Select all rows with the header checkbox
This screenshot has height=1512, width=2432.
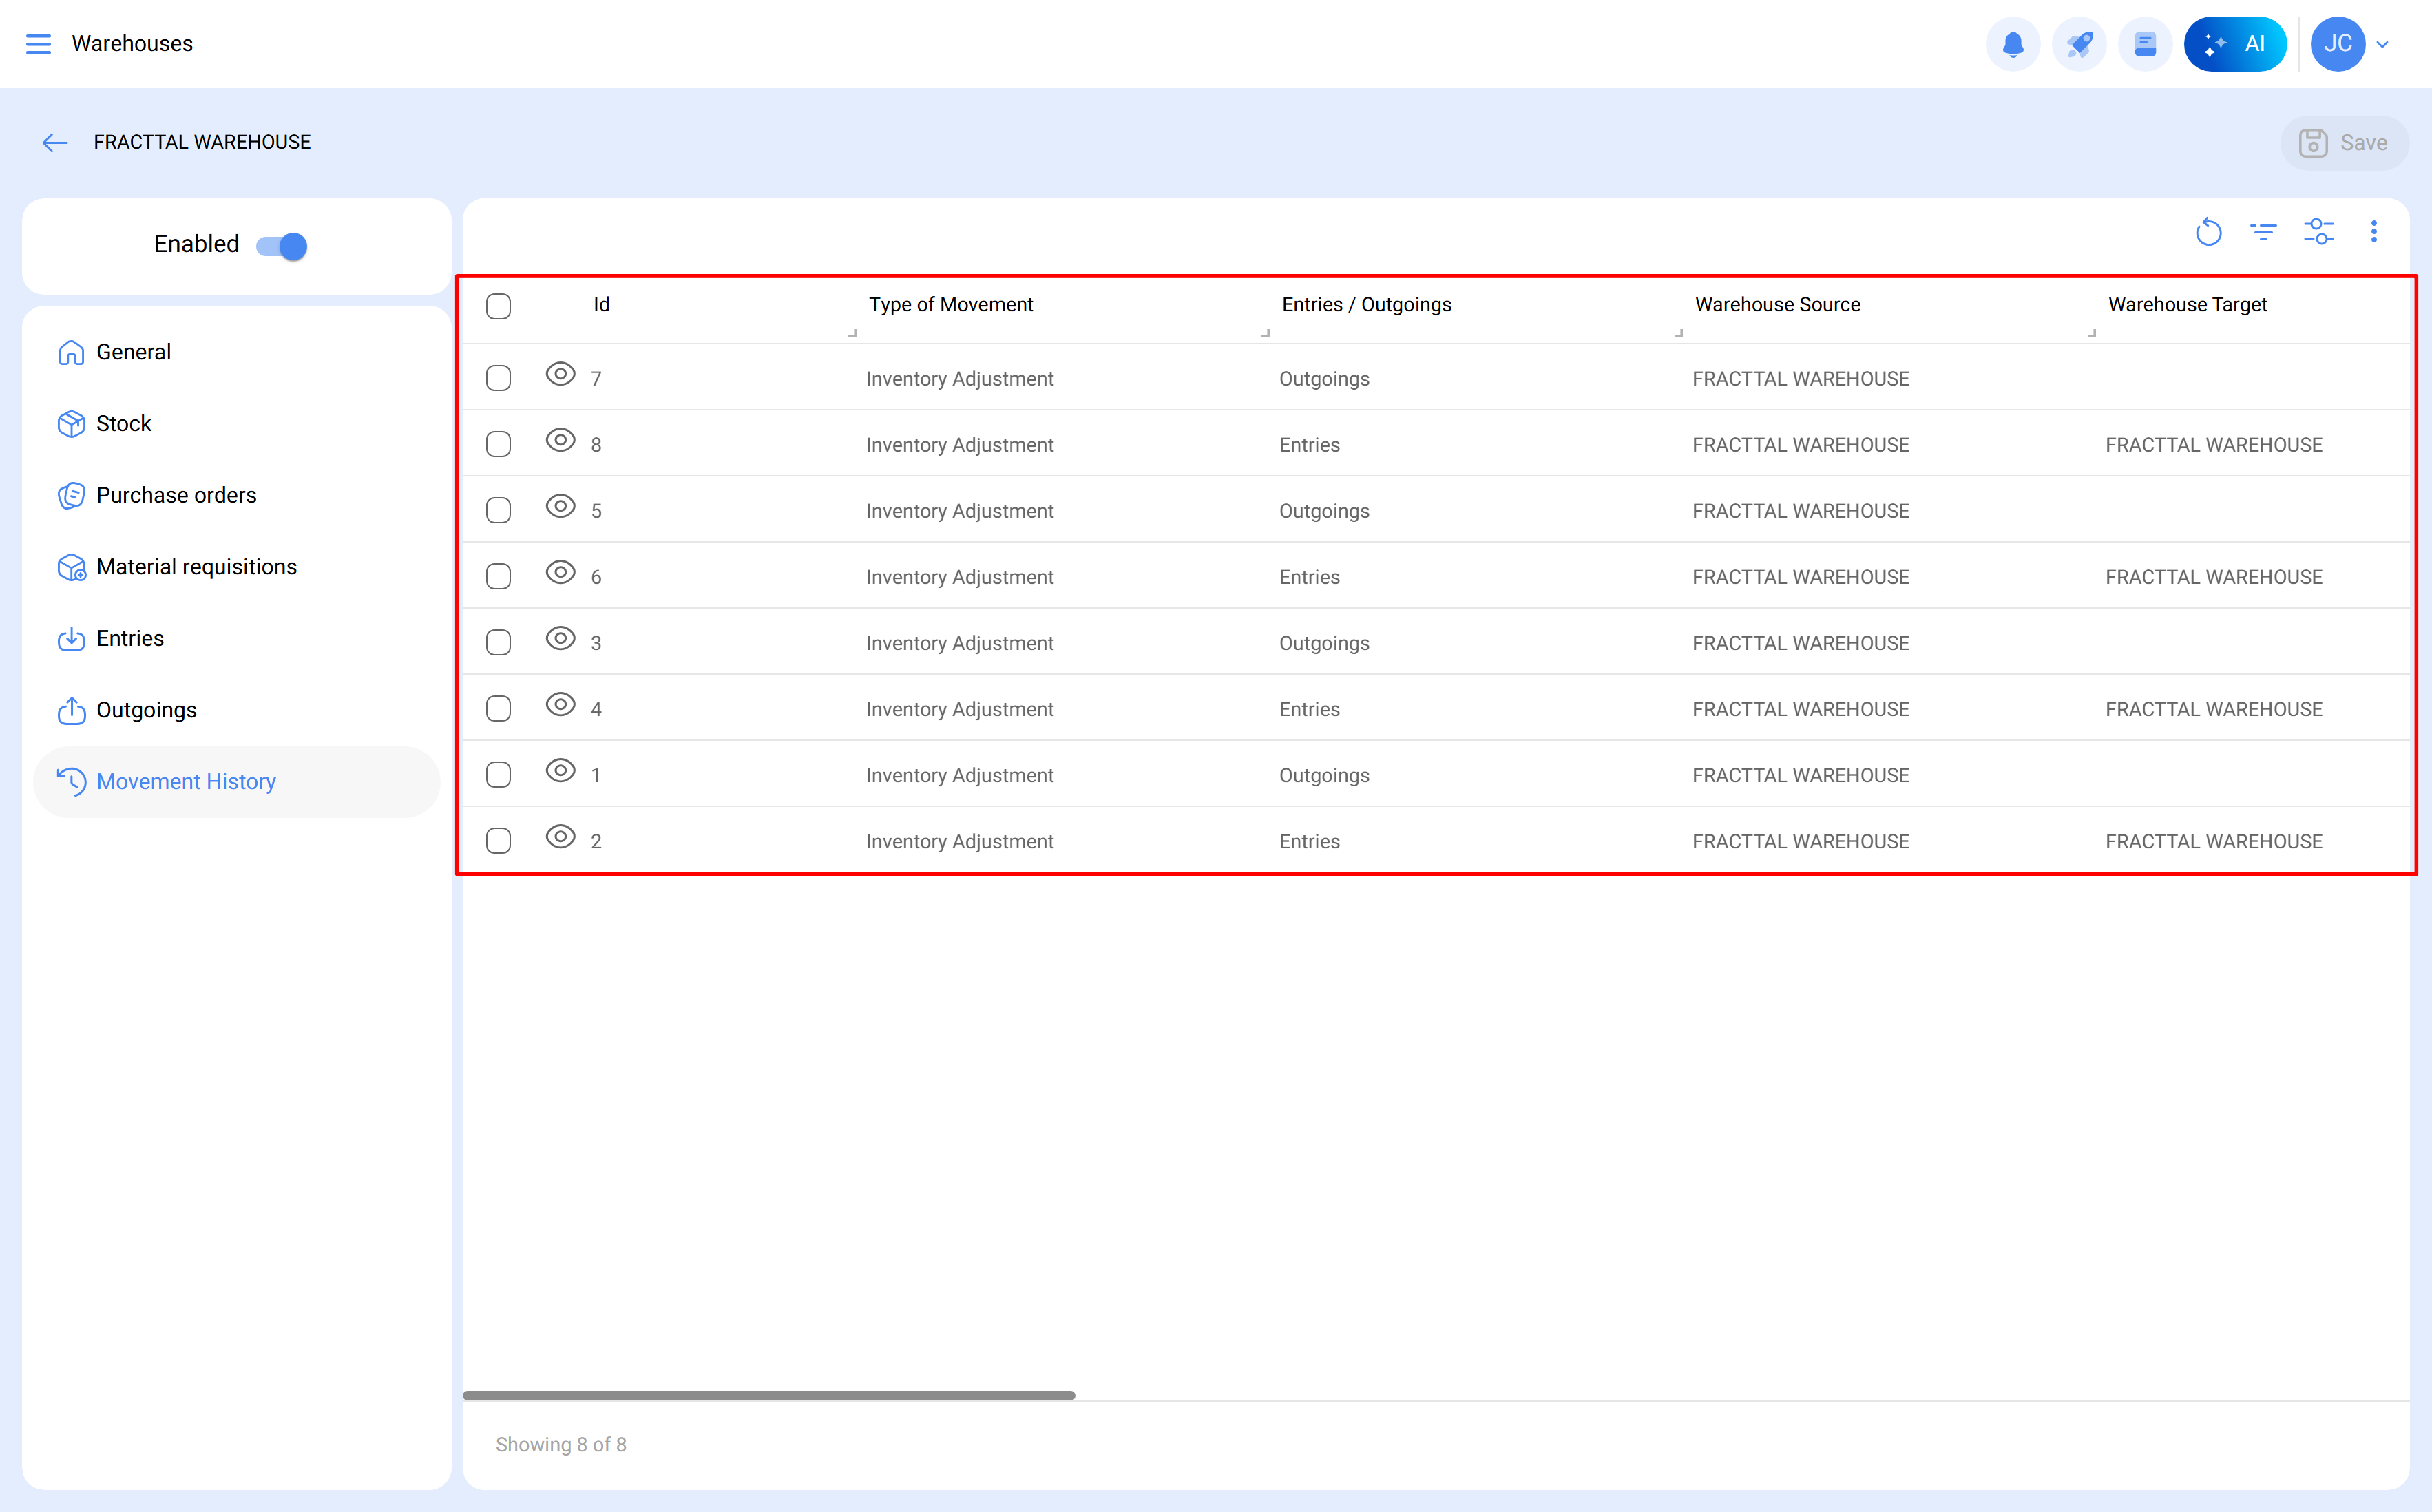pyautogui.click(x=498, y=306)
